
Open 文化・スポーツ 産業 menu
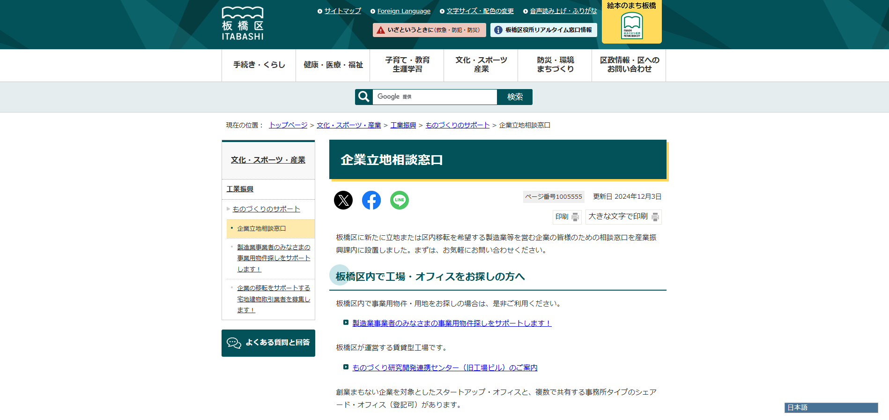click(481, 65)
